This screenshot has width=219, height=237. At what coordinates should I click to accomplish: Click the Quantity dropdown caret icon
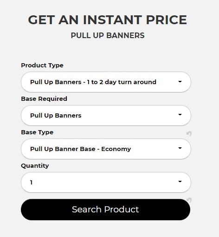180,181
